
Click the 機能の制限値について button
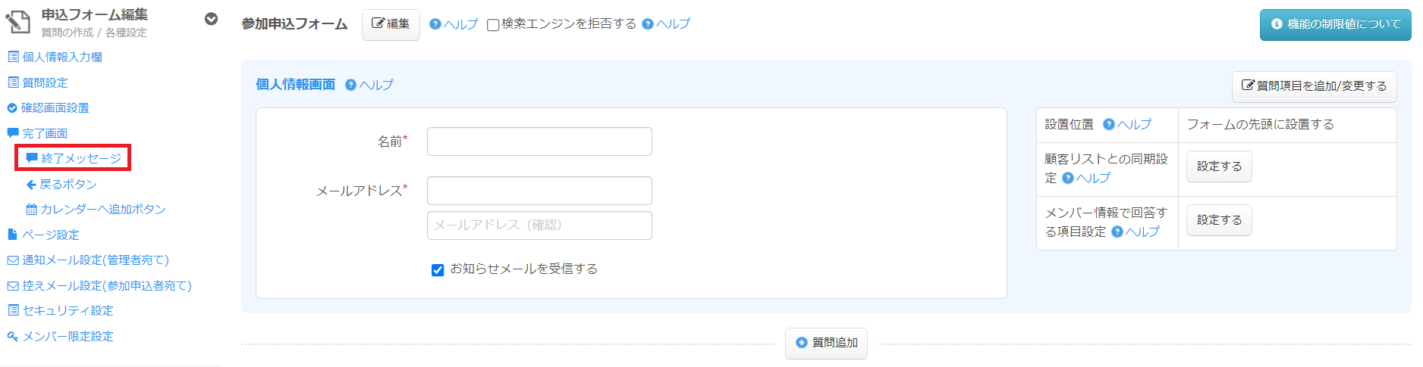1335,24
